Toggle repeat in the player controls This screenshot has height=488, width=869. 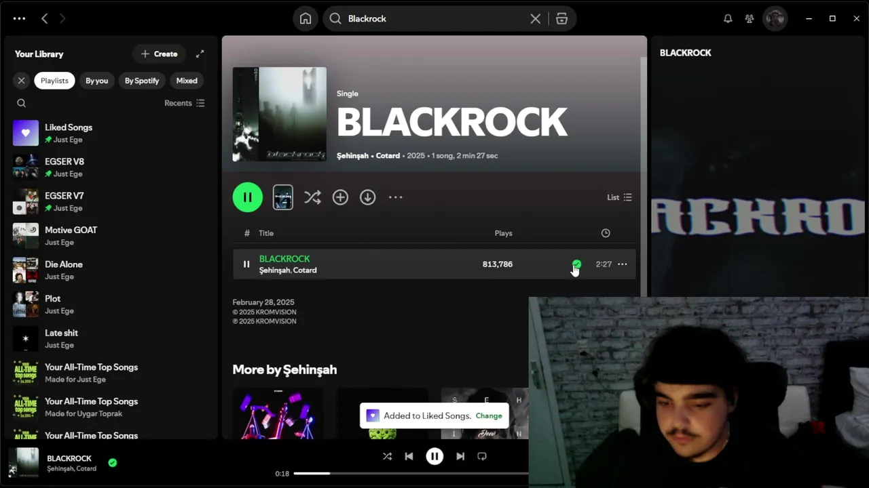pyautogui.click(x=482, y=456)
